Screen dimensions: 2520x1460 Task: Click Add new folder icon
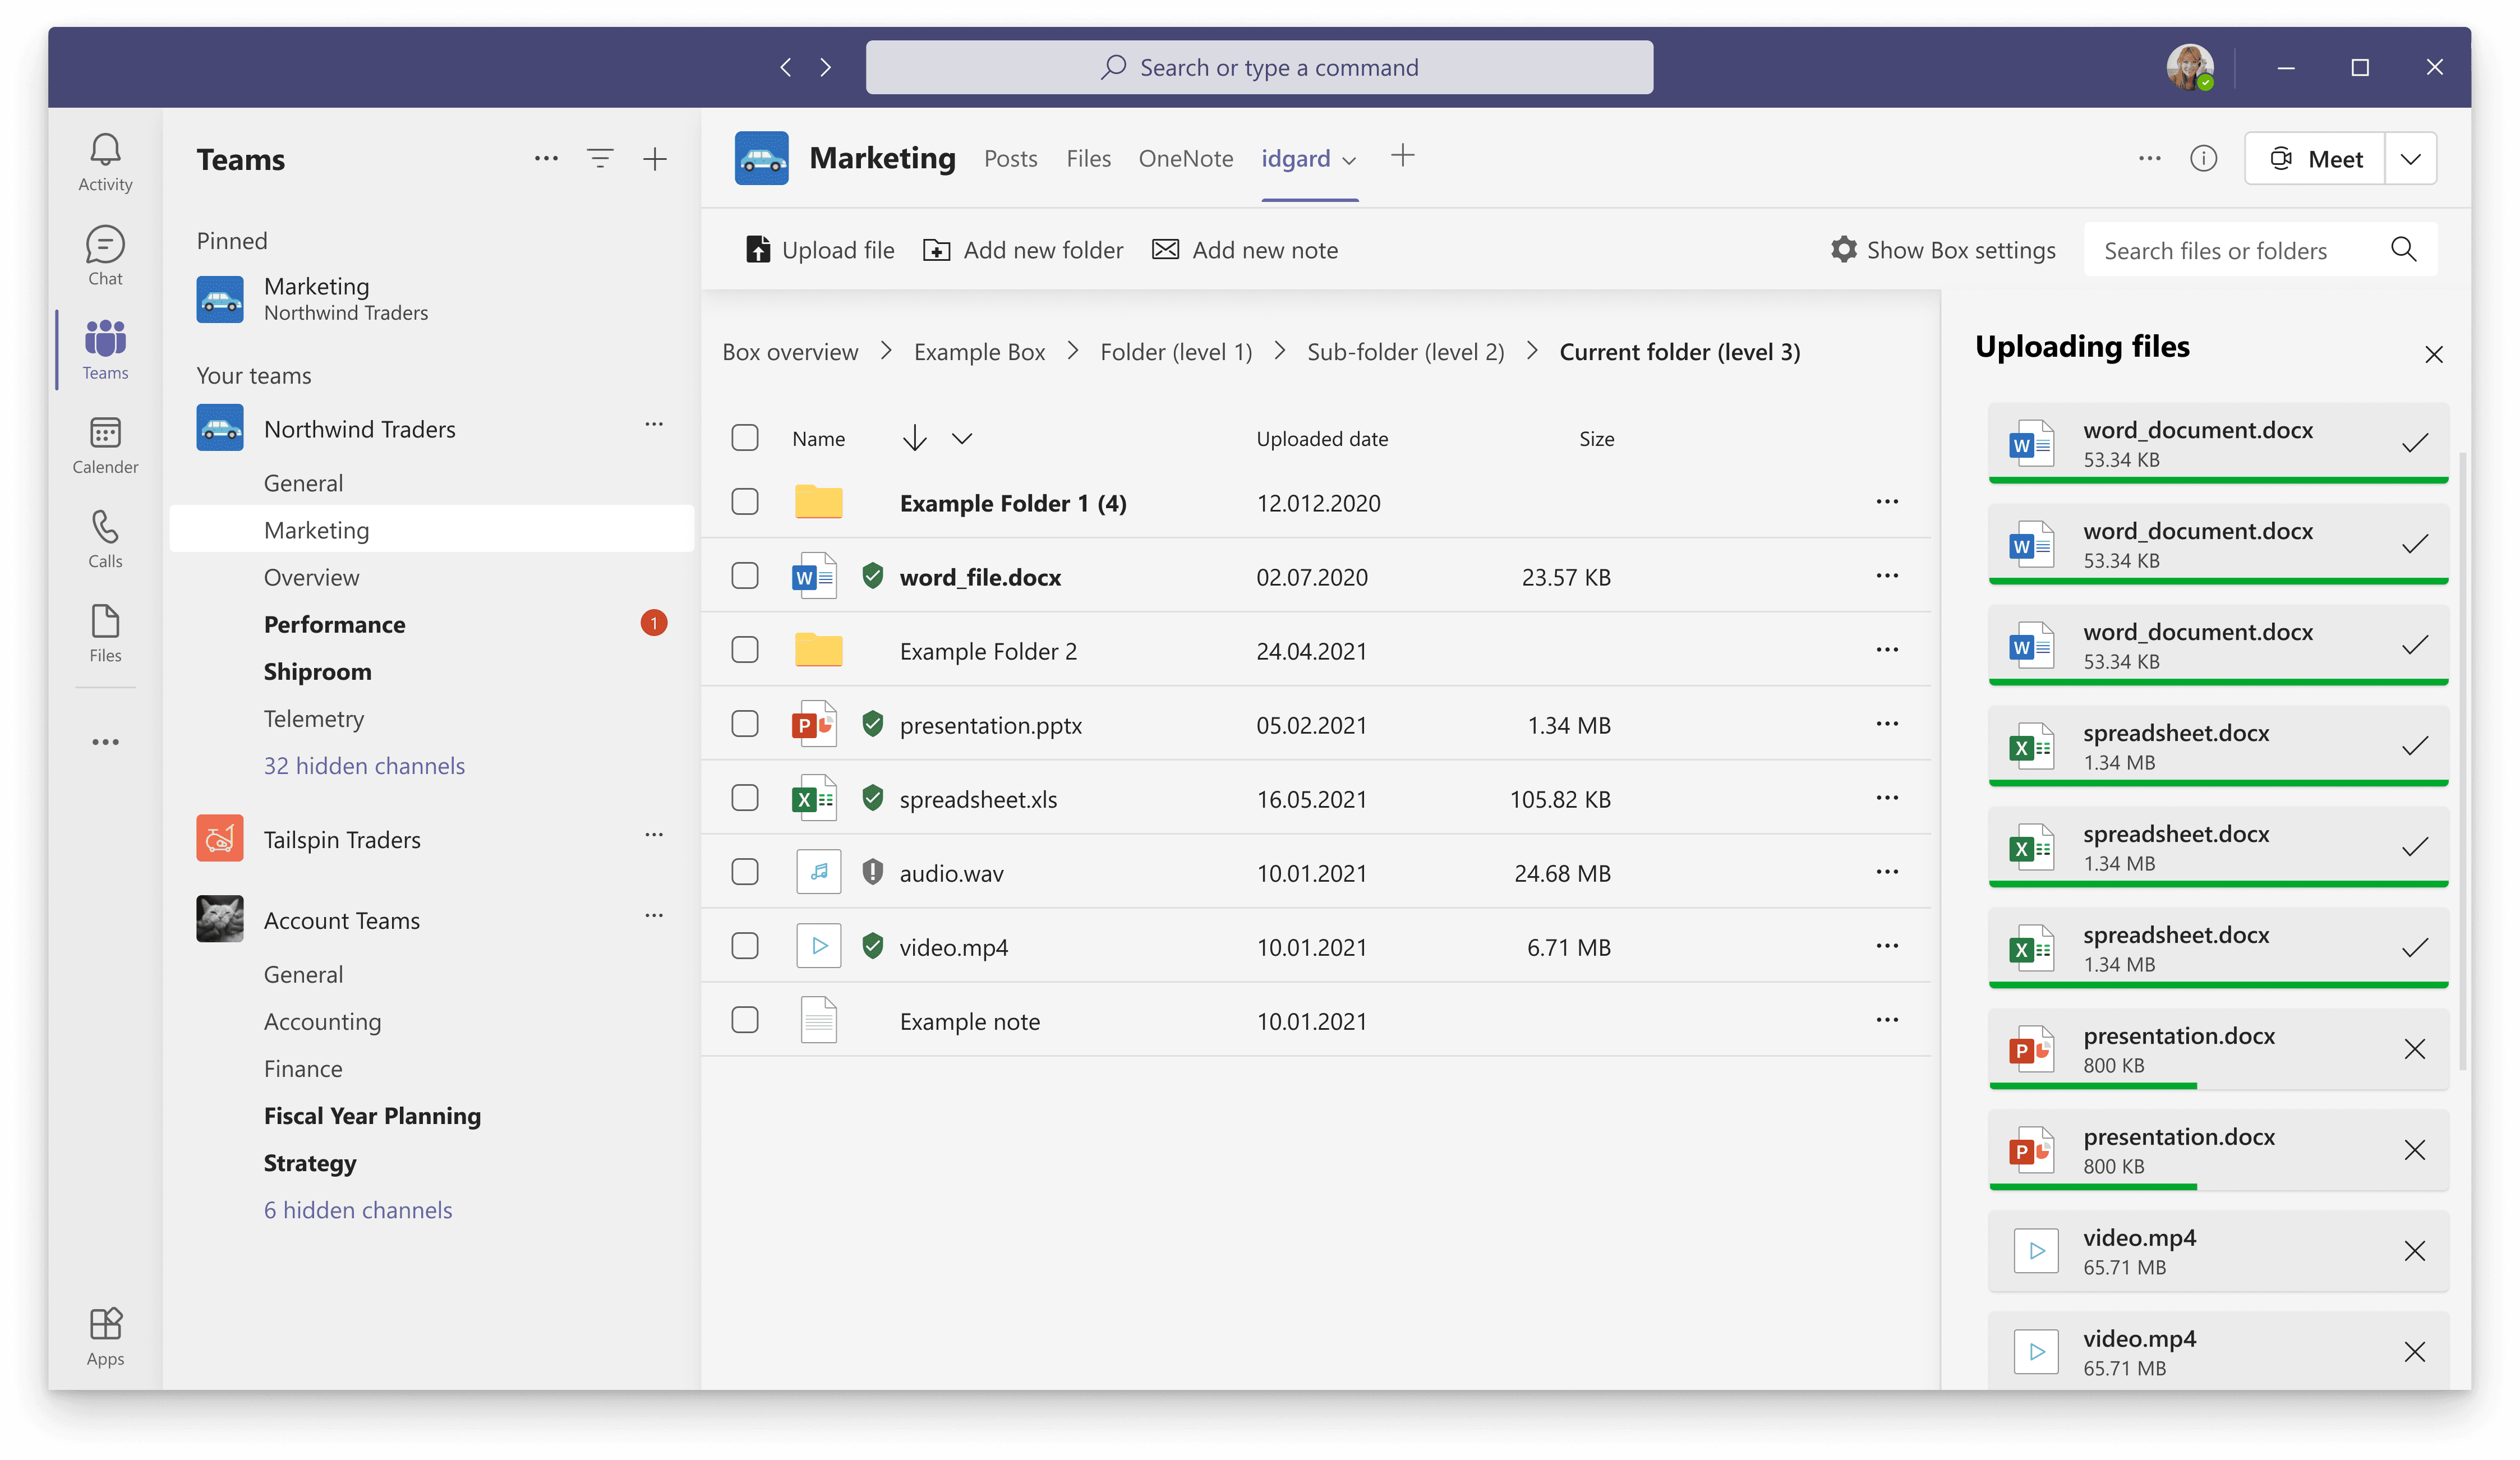(x=936, y=250)
